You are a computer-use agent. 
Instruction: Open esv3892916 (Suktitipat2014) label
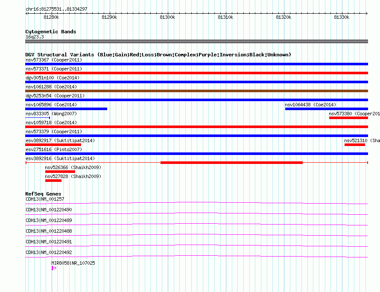click(x=60, y=158)
